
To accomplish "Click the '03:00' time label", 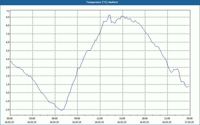I will 33,118.
